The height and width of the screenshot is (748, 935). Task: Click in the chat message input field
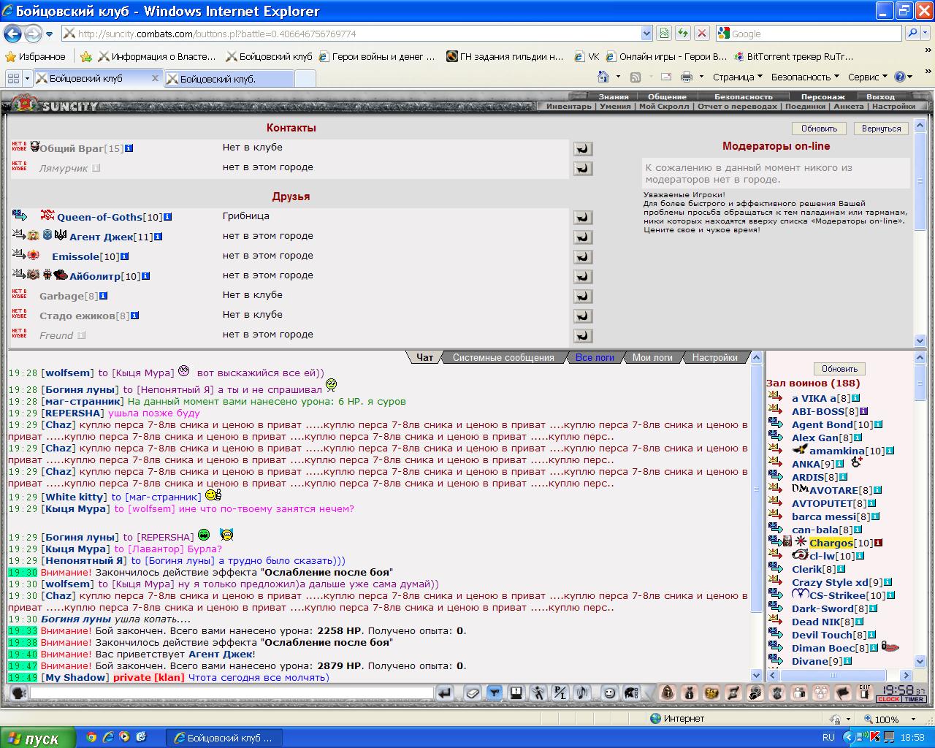pos(231,692)
